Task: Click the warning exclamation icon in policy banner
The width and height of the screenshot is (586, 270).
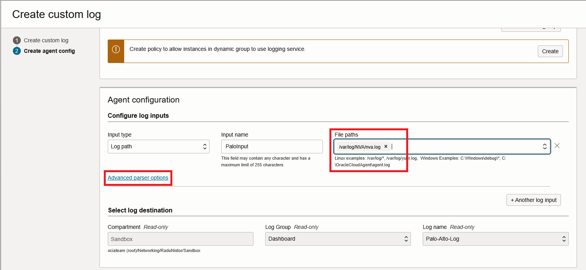Action: [116, 50]
